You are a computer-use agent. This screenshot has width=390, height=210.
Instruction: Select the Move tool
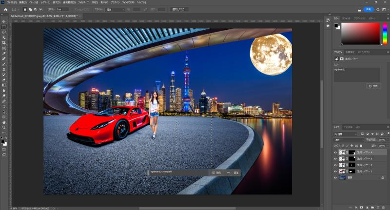click(4, 21)
